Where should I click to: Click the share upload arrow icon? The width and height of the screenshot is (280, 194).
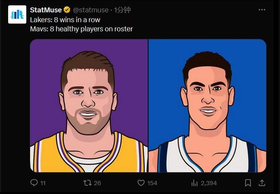point(262,183)
